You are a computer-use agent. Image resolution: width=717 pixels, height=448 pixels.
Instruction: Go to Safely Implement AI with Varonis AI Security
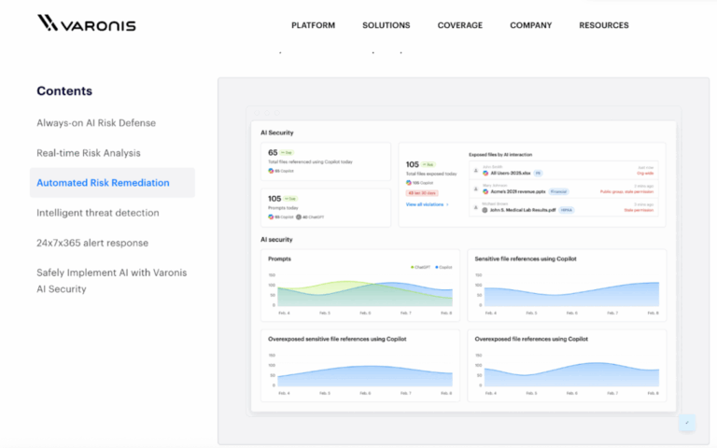(112, 281)
